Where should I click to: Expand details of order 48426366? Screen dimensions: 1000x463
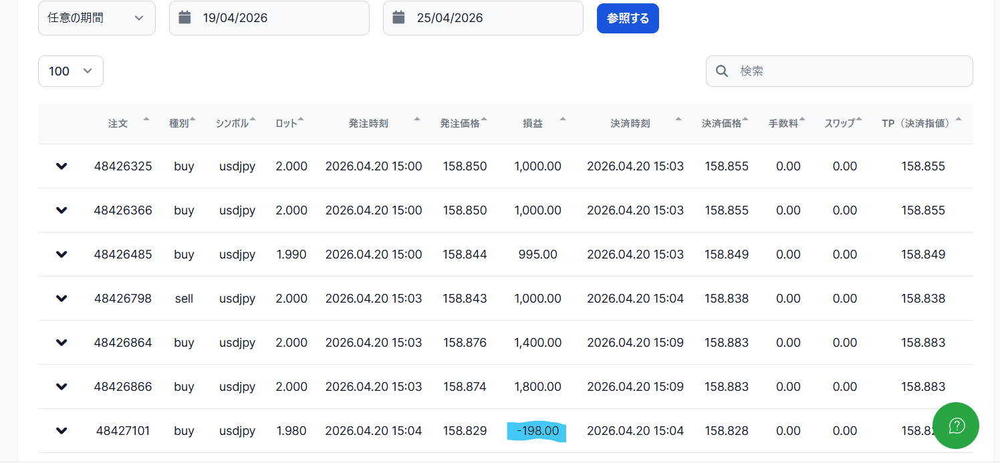(x=61, y=210)
